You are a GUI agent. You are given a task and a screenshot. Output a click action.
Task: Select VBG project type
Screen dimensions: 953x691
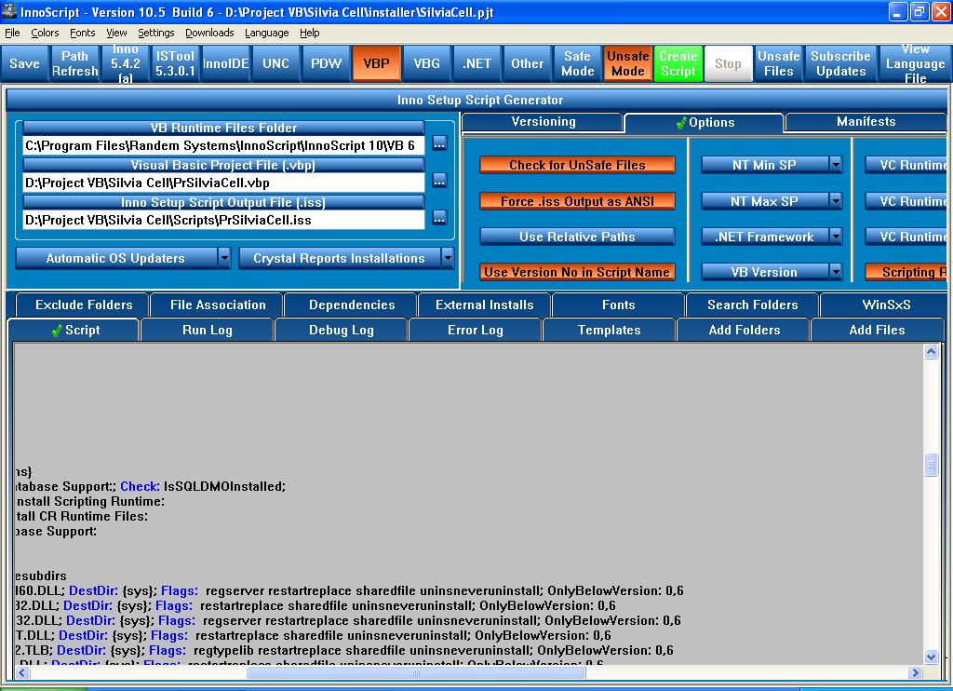426,63
